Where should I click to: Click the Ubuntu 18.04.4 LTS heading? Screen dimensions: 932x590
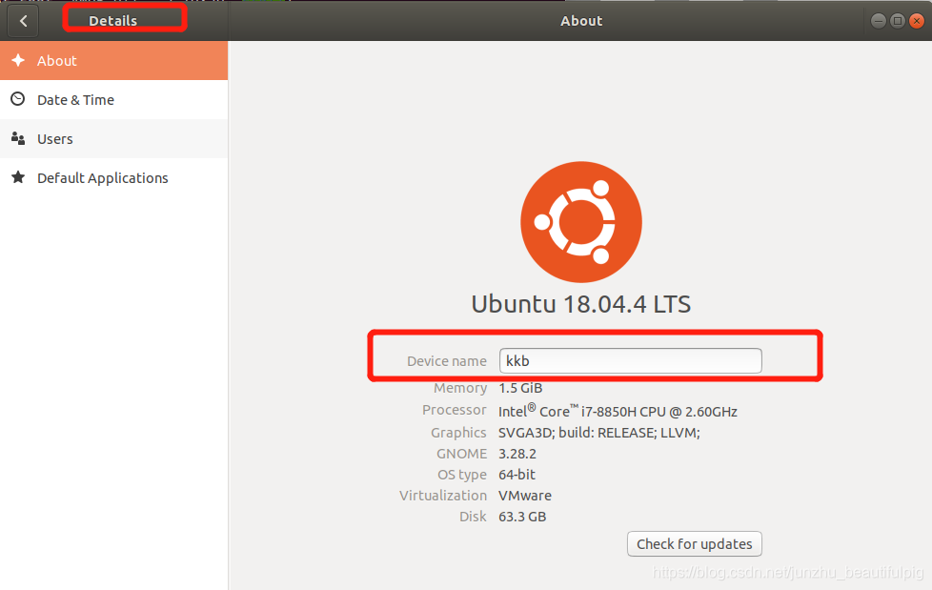coord(581,304)
